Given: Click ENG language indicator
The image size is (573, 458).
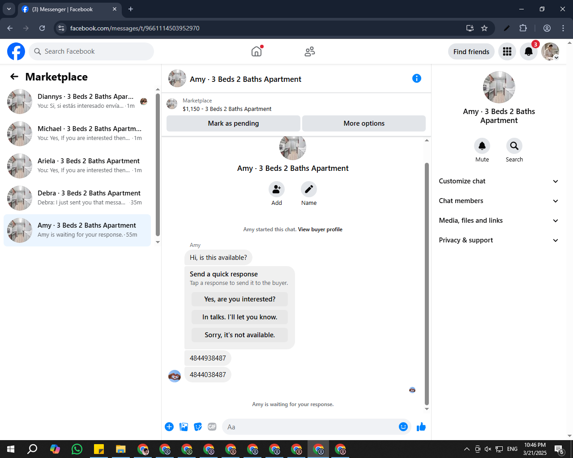Looking at the screenshot, I should (x=513, y=449).
